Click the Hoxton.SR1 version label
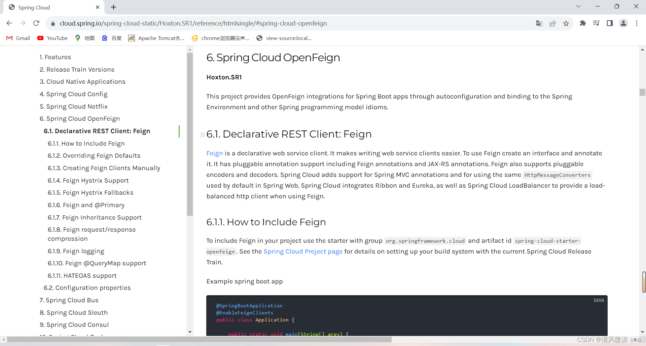 click(224, 77)
